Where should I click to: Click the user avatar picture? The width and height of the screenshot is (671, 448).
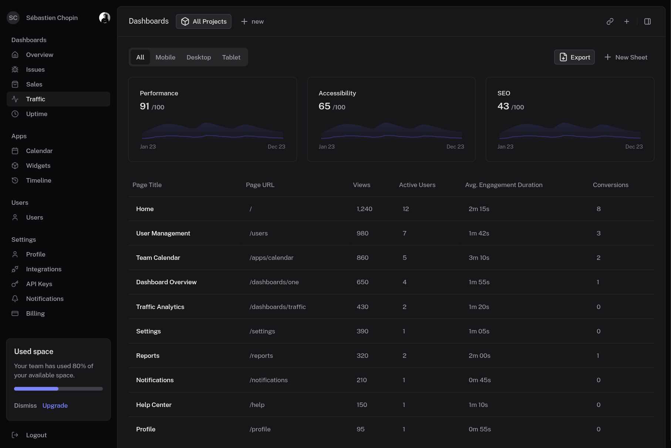[x=105, y=18]
